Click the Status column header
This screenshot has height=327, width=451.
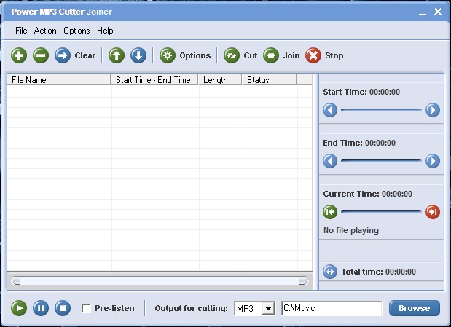click(269, 79)
